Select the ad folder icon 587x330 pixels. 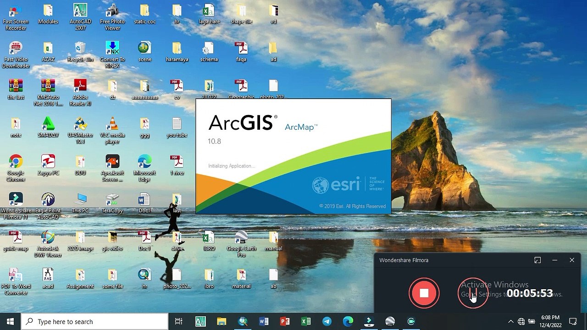[x=273, y=52]
